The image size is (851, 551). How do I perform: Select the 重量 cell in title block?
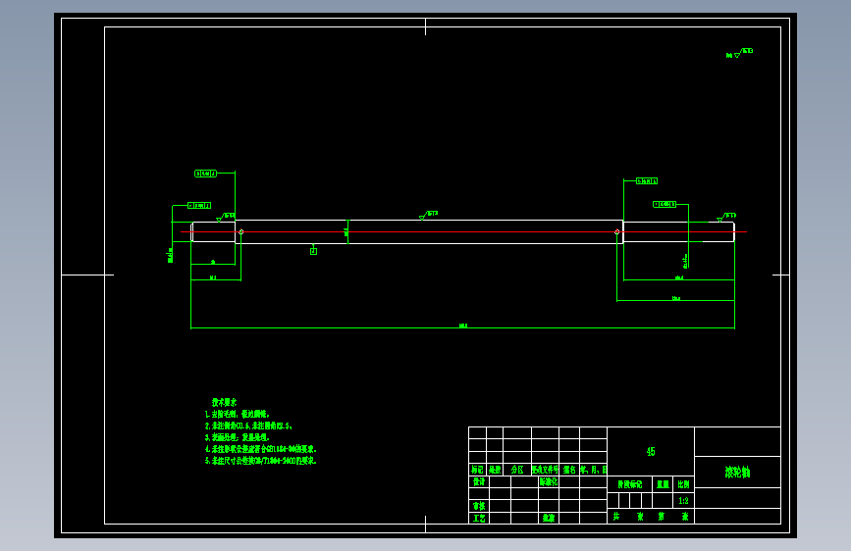(663, 484)
